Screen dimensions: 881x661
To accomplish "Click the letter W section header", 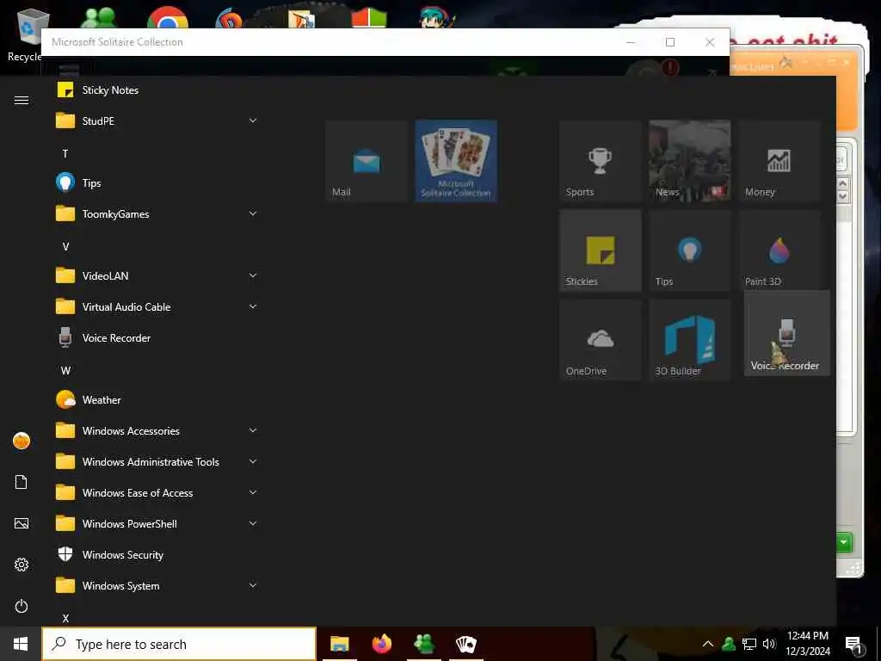I will pyautogui.click(x=65, y=370).
